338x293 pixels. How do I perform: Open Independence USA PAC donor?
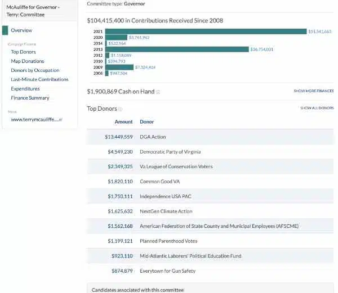coord(166,196)
